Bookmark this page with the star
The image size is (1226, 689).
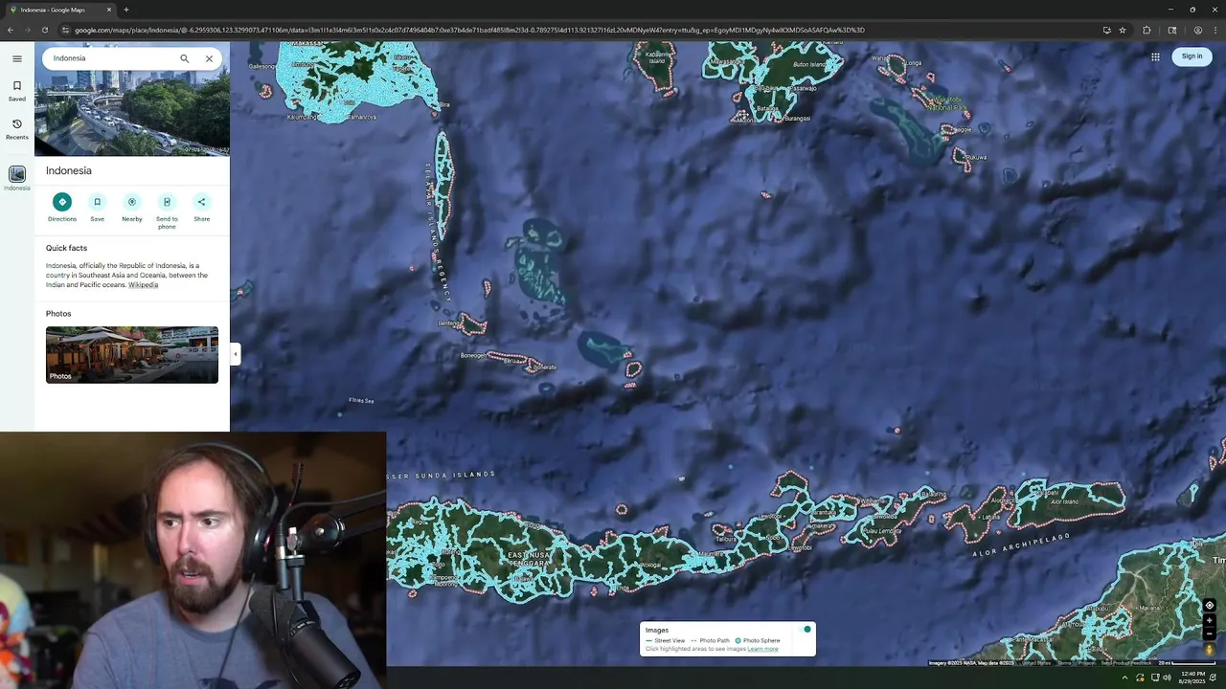1123,30
